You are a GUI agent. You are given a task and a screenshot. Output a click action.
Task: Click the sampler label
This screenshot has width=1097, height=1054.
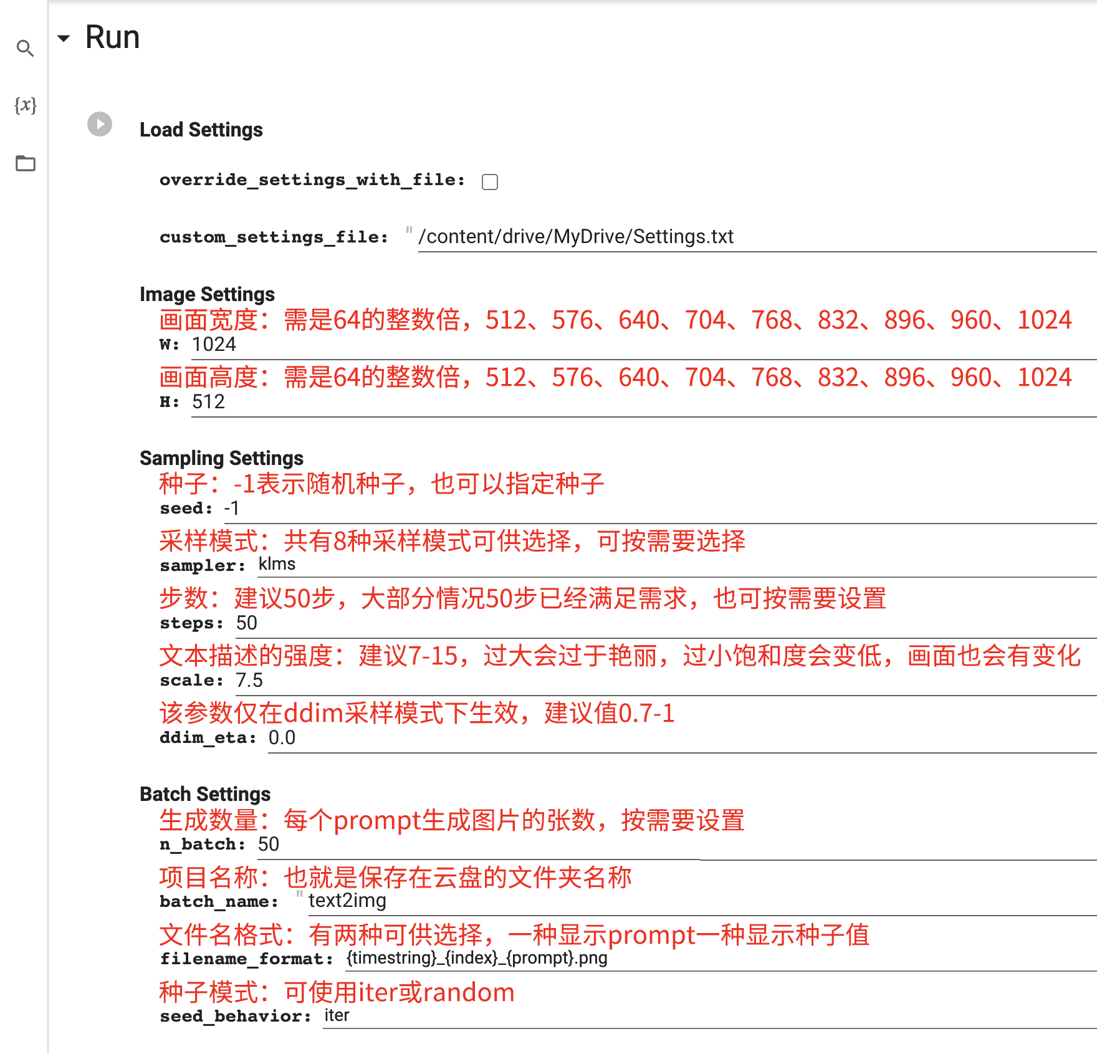[x=203, y=566]
